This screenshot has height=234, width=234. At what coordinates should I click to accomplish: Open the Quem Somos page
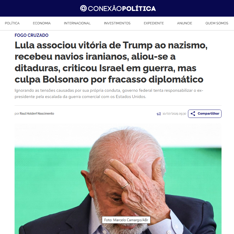[217, 23]
